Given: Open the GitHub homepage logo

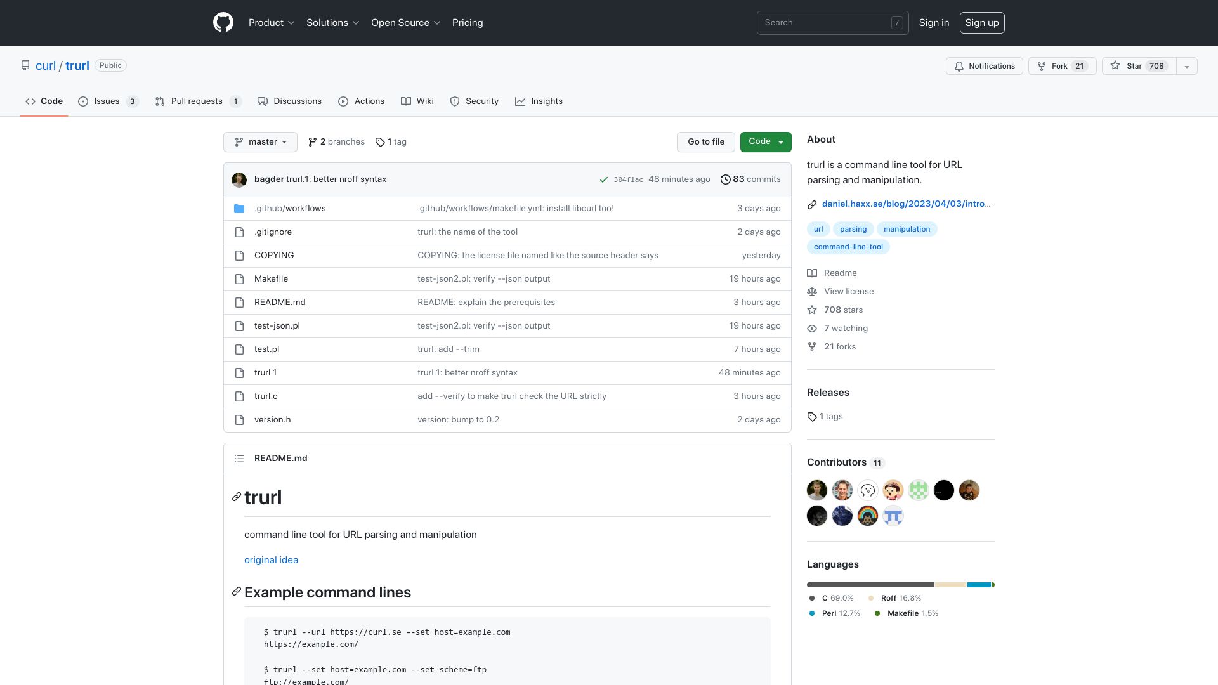Looking at the screenshot, I should pyautogui.click(x=223, y=23).
